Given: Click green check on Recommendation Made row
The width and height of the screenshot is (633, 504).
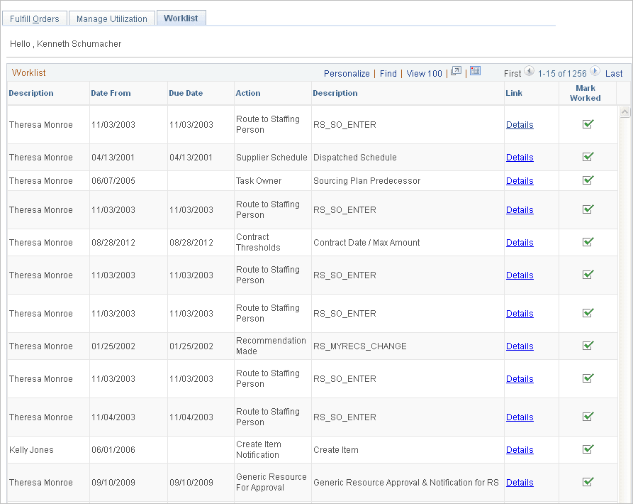Looking at the screenshot, I should (587, 346).
